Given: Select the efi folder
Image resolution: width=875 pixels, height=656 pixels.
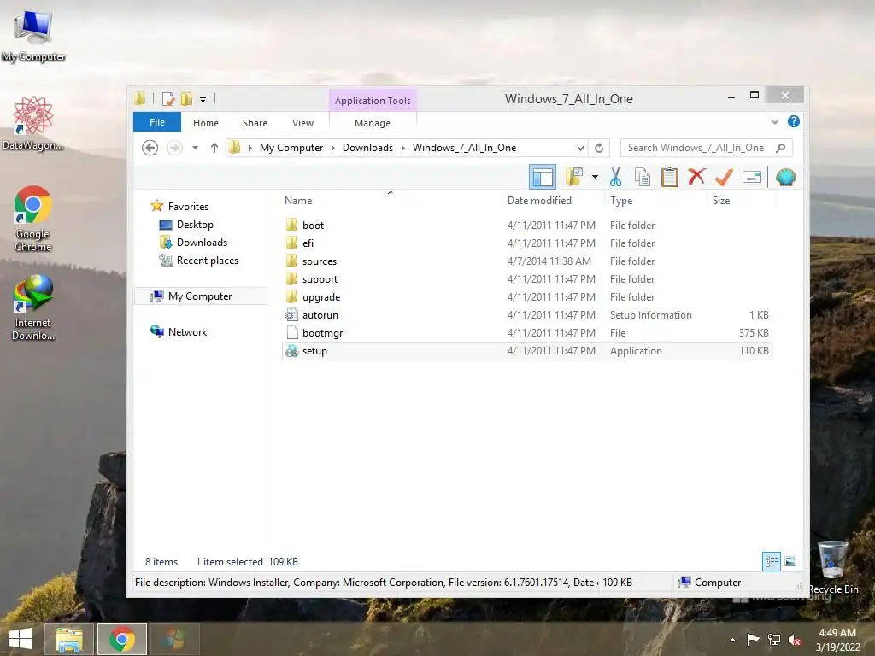Looking at the screenshot, I should pyautogui.click(x=527, y=243).
